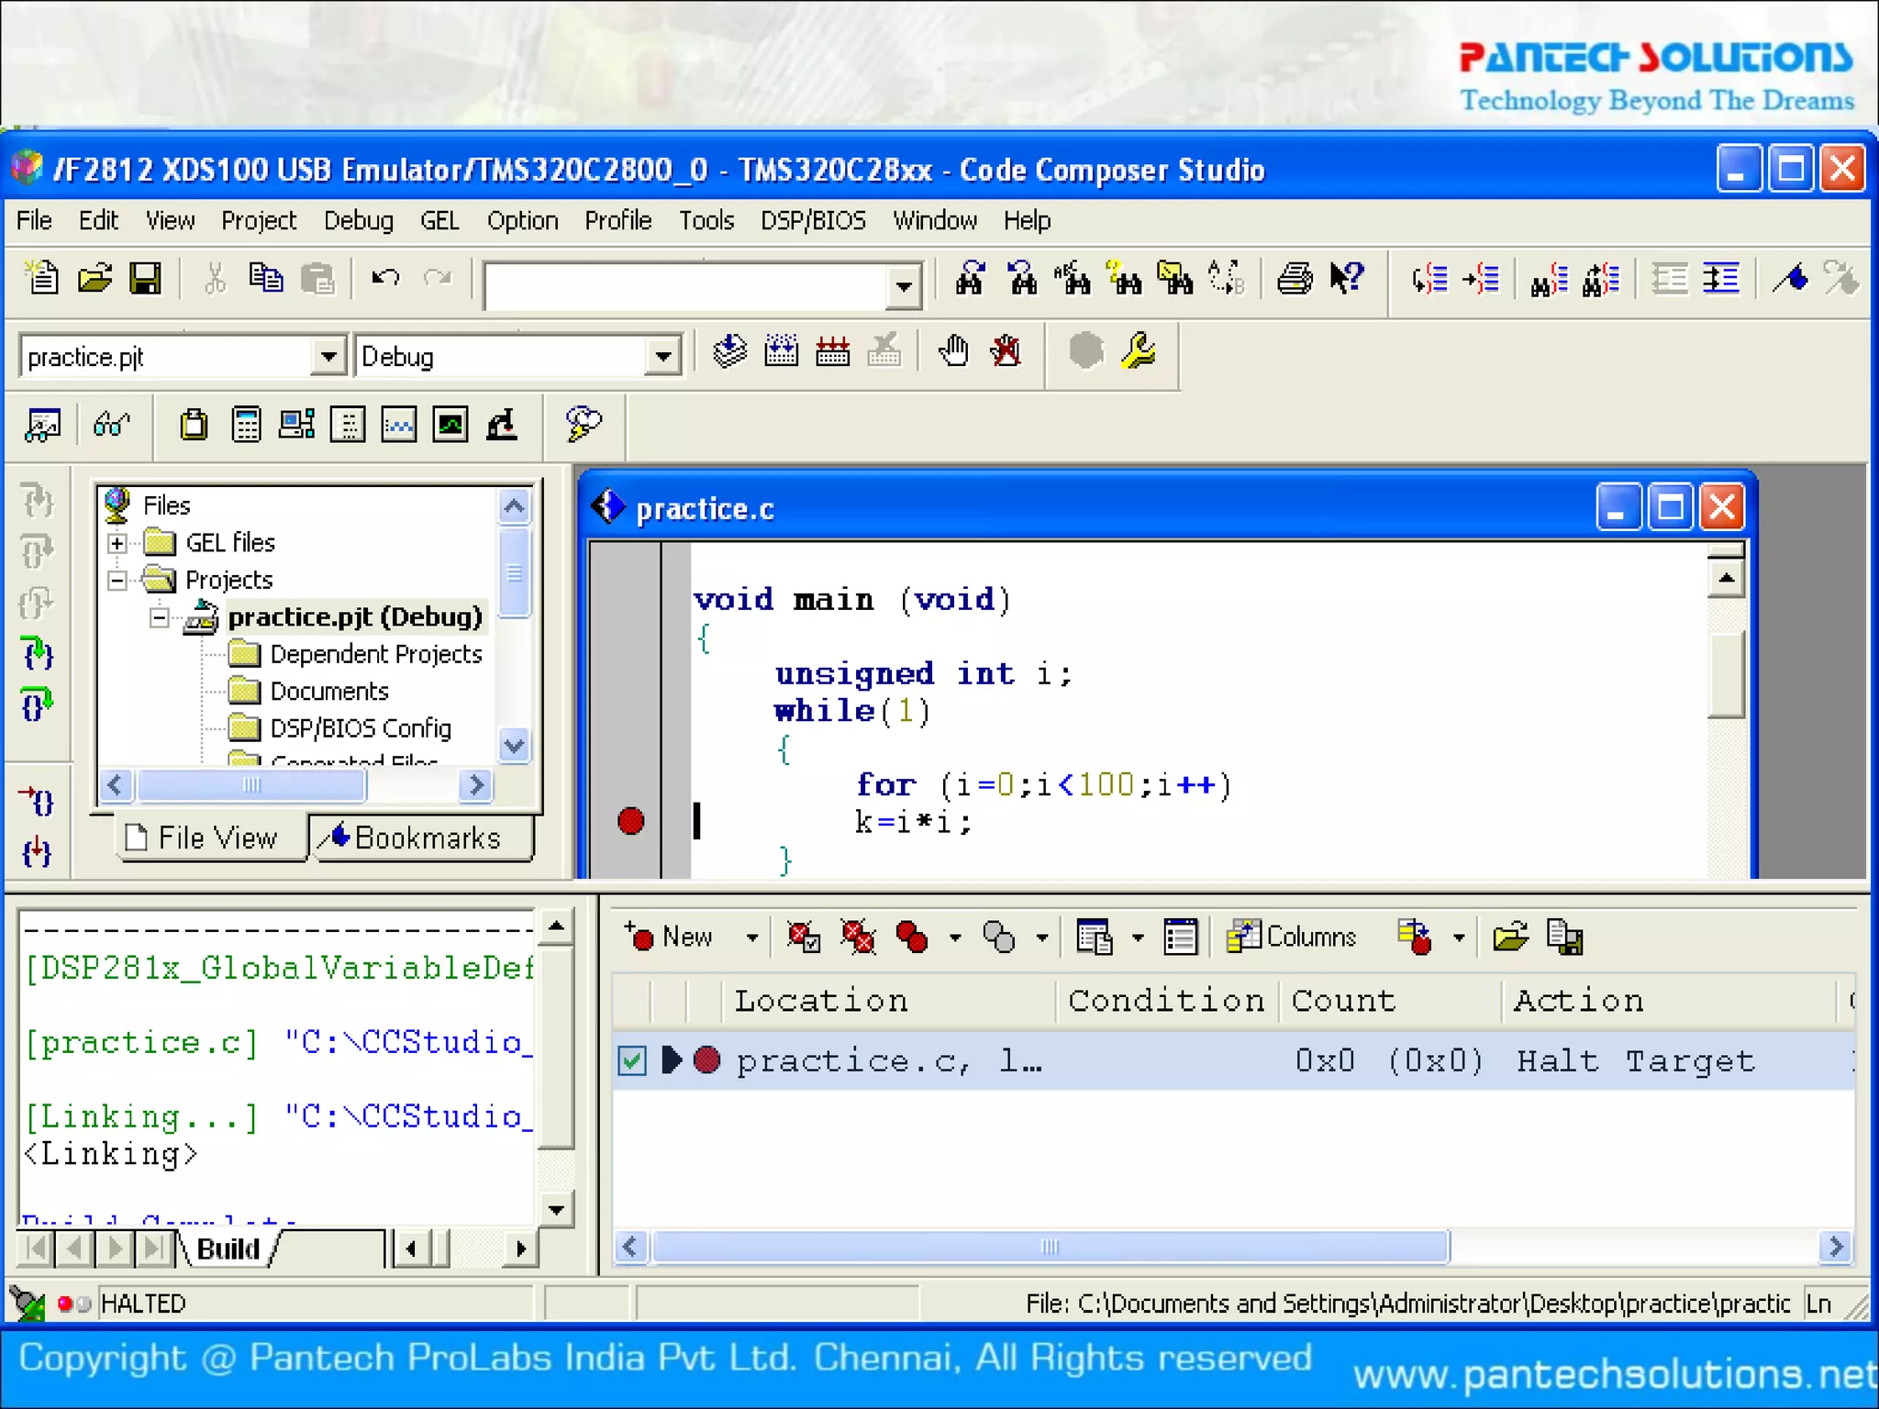Click the Print icon in toolbar
The height and width of the screenshot is (1409, 1879).
tap(1295, 278)
